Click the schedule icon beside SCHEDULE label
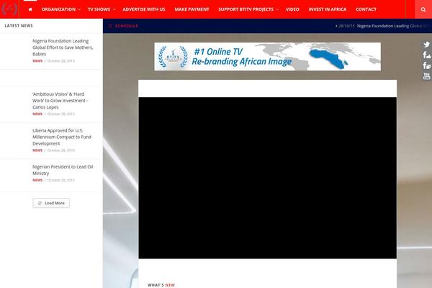Viewport: 432px width, 288px height. (x=110, y=26)
